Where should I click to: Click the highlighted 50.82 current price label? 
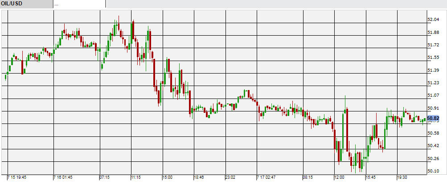click(433, 118)
